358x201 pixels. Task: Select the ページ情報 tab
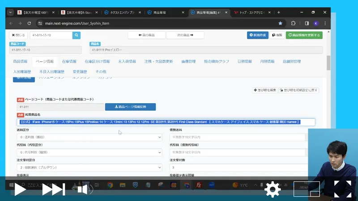point(44,61)
